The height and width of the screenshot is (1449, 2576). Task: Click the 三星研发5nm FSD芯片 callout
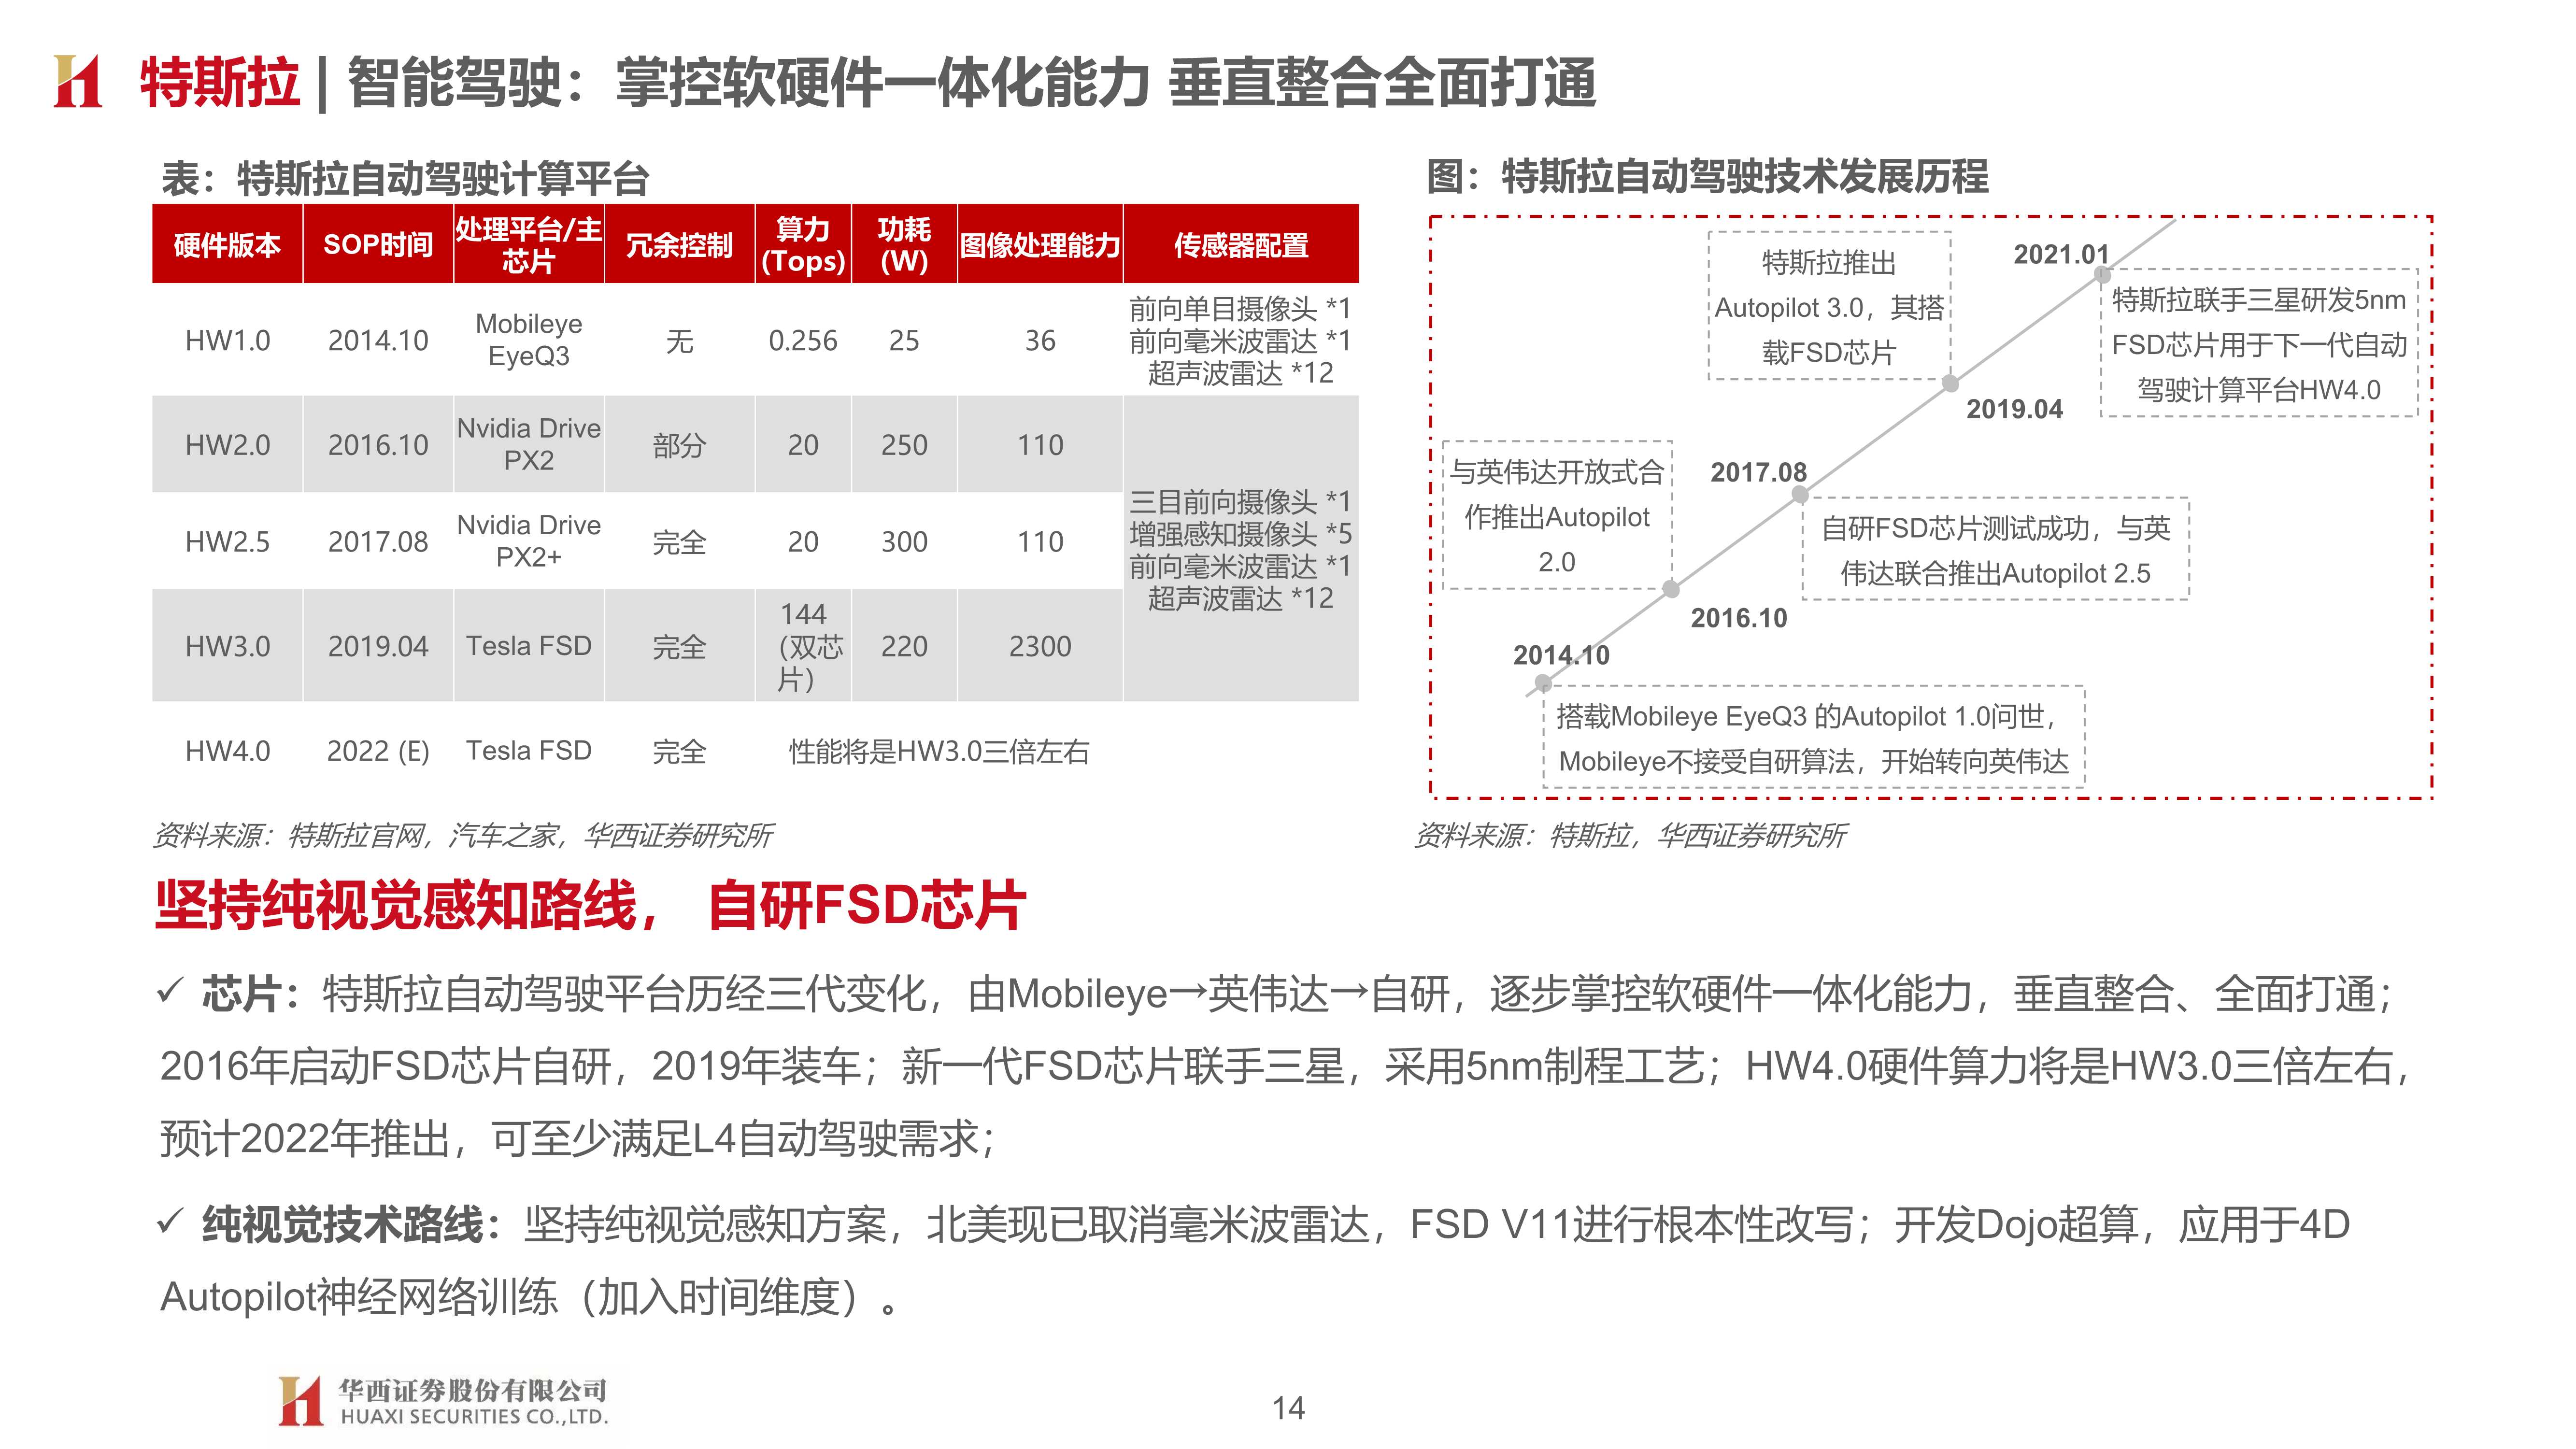point(2259,343)
